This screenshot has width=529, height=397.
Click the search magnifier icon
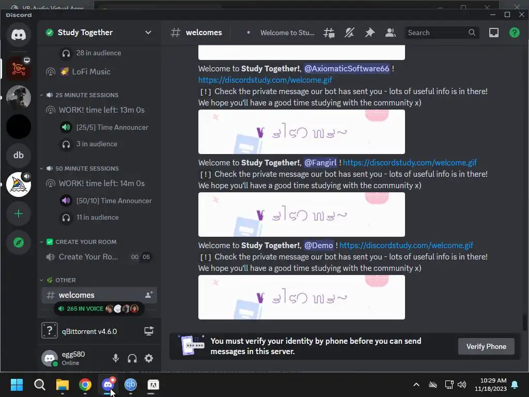[472, 33]
